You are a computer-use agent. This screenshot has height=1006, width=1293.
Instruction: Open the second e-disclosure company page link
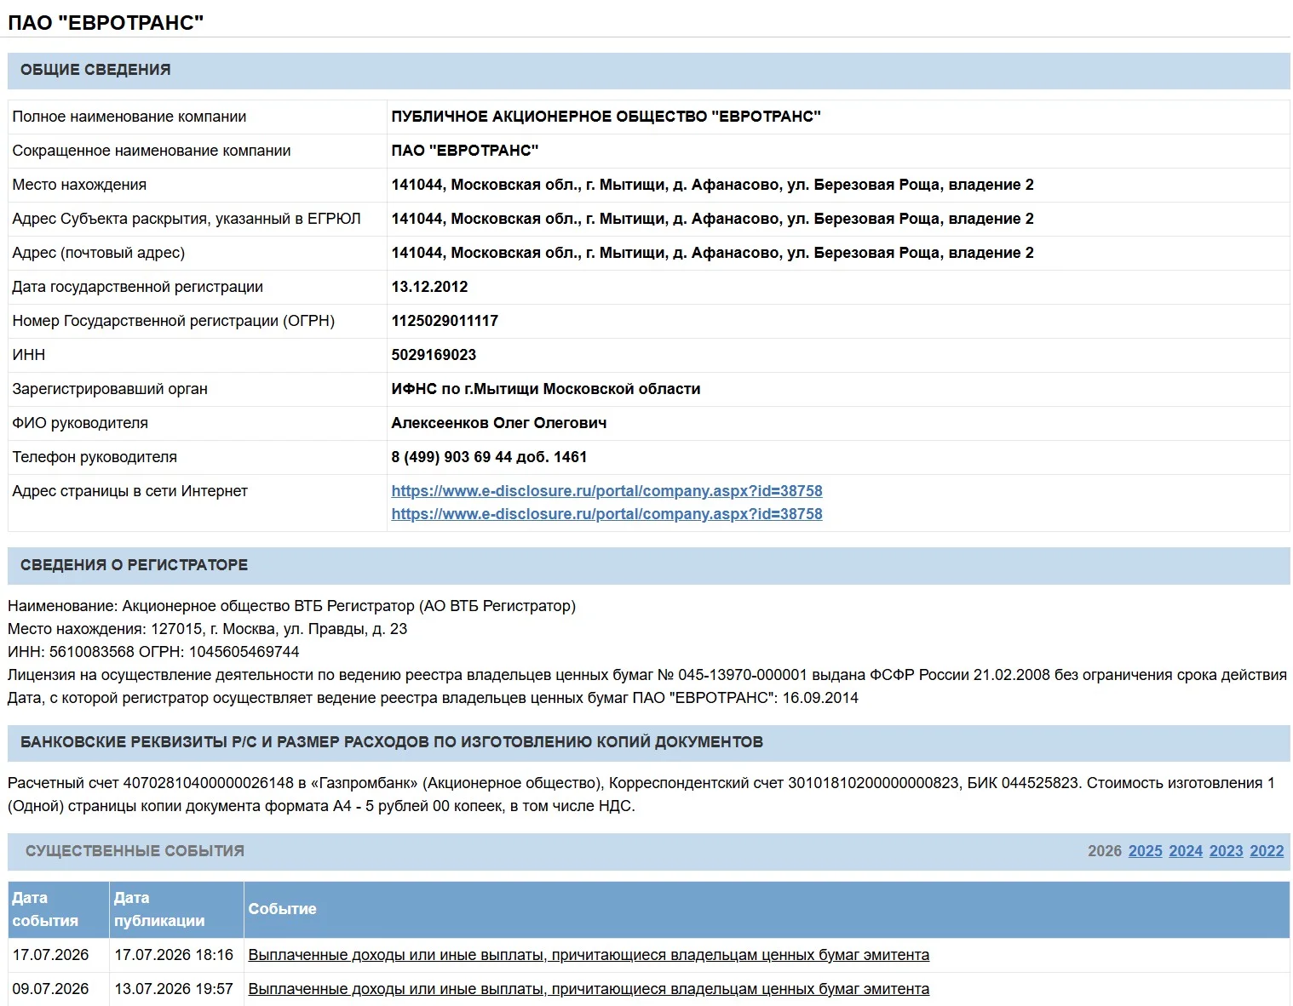(x=606, y=514)
